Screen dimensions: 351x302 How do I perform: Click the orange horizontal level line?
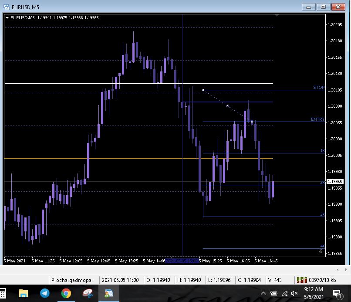pyautogui.click(x=138, y=158)
